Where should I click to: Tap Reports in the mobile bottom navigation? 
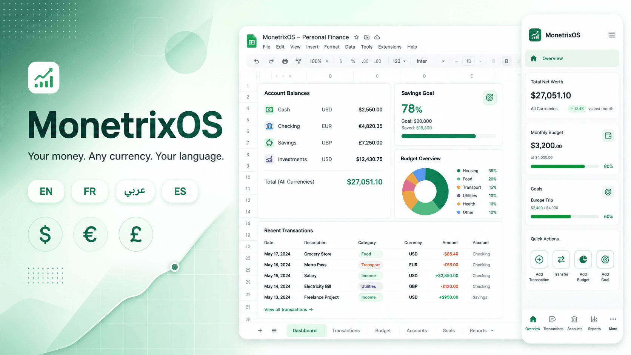[594, 323]
